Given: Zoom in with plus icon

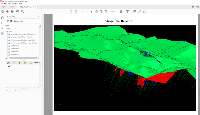Looking at the screenshot, I should point(106,11).
